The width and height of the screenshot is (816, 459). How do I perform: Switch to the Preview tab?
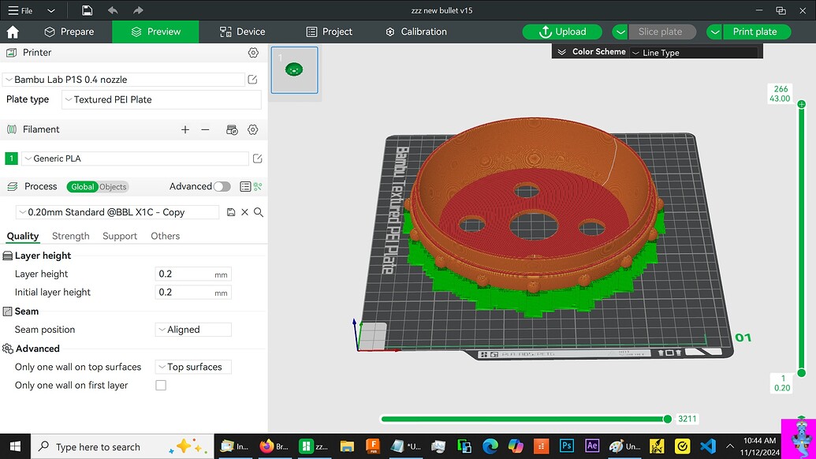(155, 32)
